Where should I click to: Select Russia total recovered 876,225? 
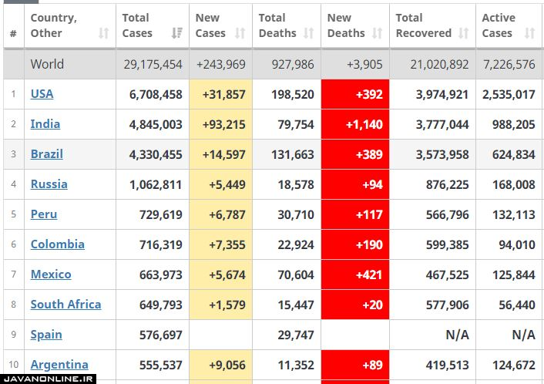point(448,185)
